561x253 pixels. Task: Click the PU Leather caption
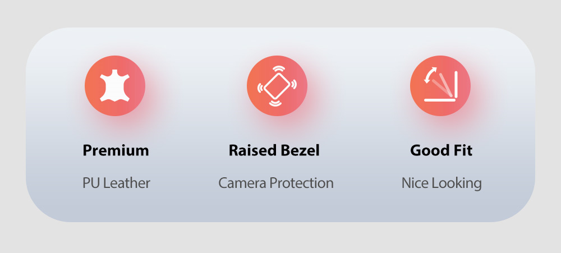[x=116, y=183]
